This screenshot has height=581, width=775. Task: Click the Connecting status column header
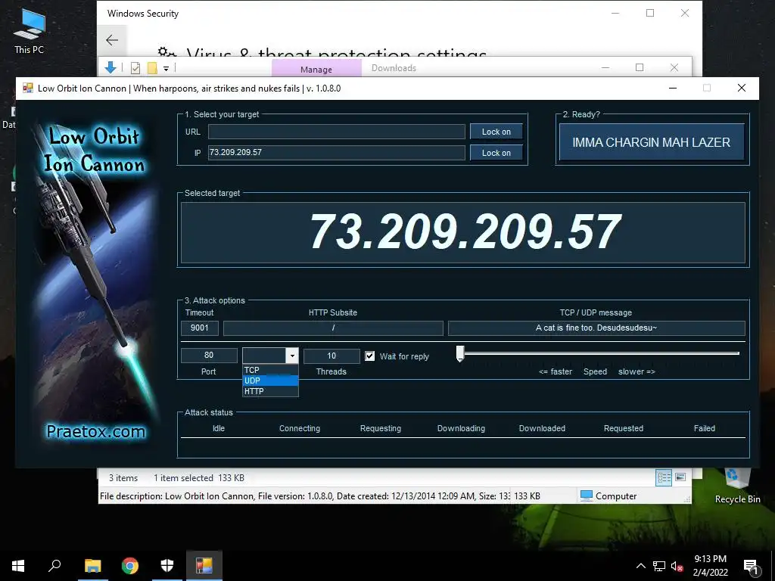point(300,428)
